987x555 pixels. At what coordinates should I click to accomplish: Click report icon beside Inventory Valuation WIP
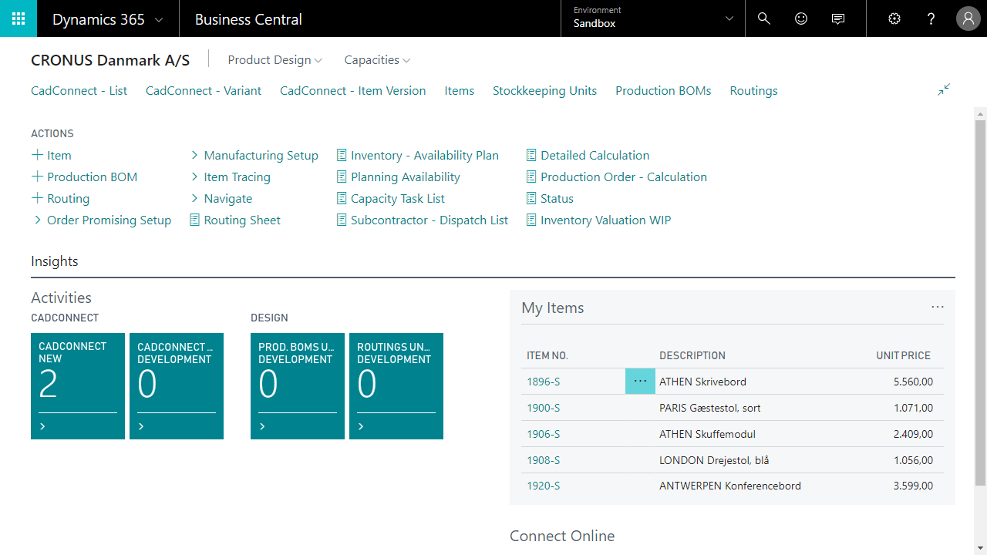(x=531, y=220)
